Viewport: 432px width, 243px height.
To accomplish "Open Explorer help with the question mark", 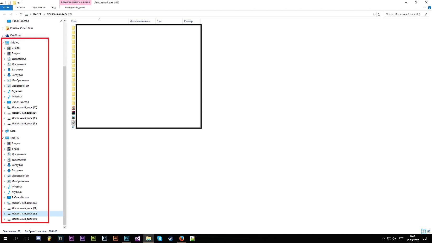I will (x=429, y=8).
